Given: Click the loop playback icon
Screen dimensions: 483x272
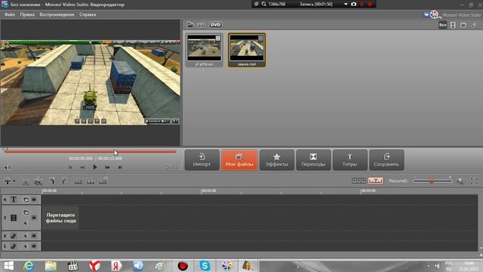Looking at the screenshot, I should (x=167, y=167).
